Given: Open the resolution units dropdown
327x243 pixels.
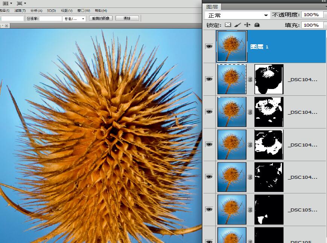Looking at the screenshot, I should pyautogui.click(x=74, y=18).
